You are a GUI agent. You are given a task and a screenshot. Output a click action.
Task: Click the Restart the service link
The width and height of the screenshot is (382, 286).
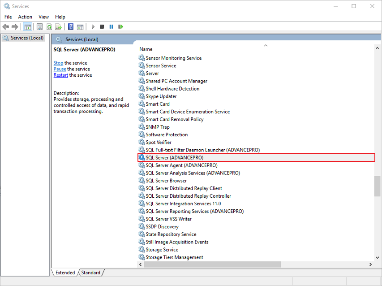pyautogui.click(x=61, y=75)
